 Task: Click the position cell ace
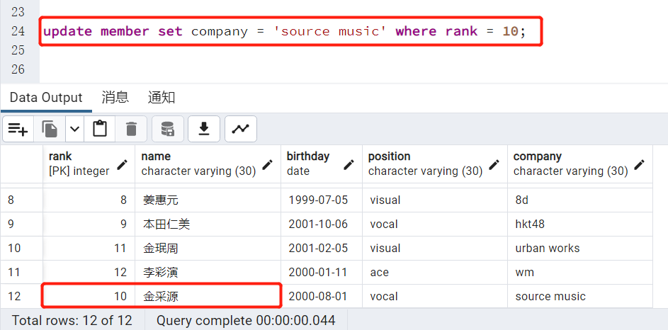pyautogui.click(x=435, y=272)
